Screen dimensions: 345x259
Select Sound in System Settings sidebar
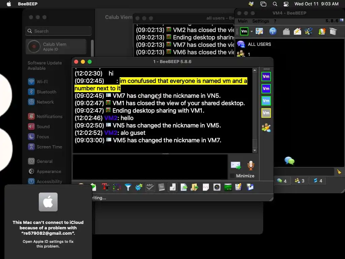pos(39,126)
